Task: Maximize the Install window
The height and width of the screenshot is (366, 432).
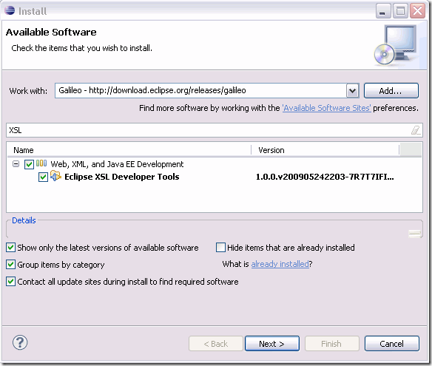Action: click(x=400, y=11)
